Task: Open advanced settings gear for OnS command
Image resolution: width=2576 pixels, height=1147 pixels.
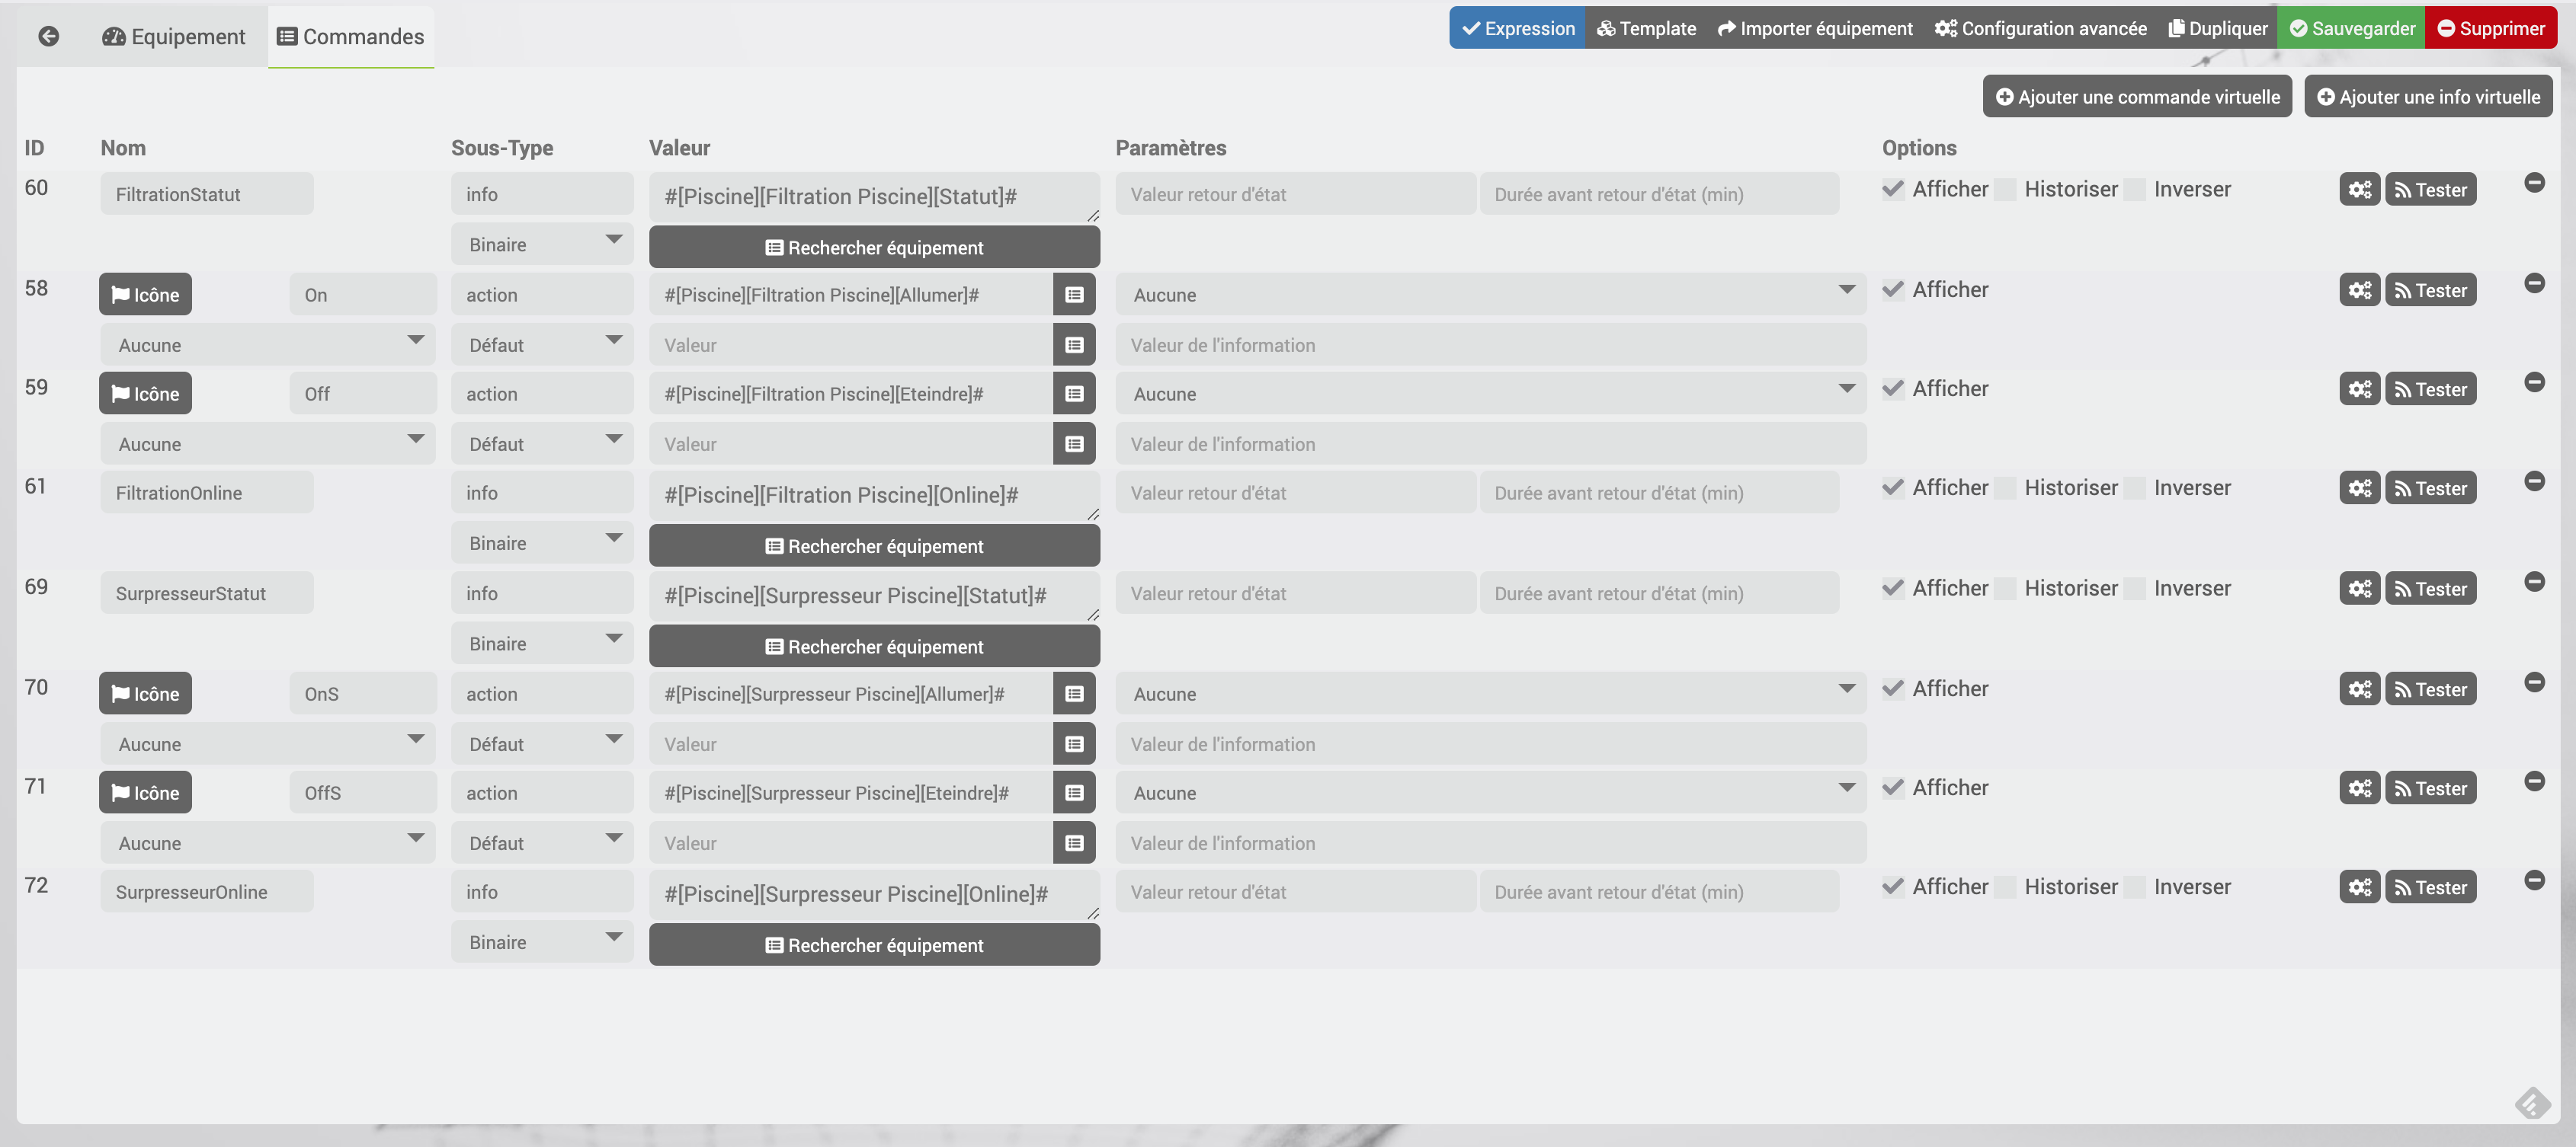Action: [x=2359, y=689]
